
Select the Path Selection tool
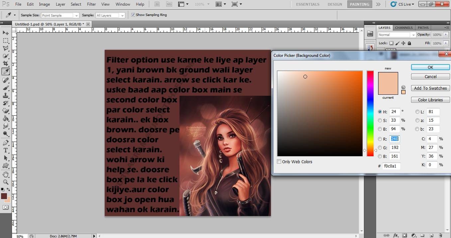(6, 158)
